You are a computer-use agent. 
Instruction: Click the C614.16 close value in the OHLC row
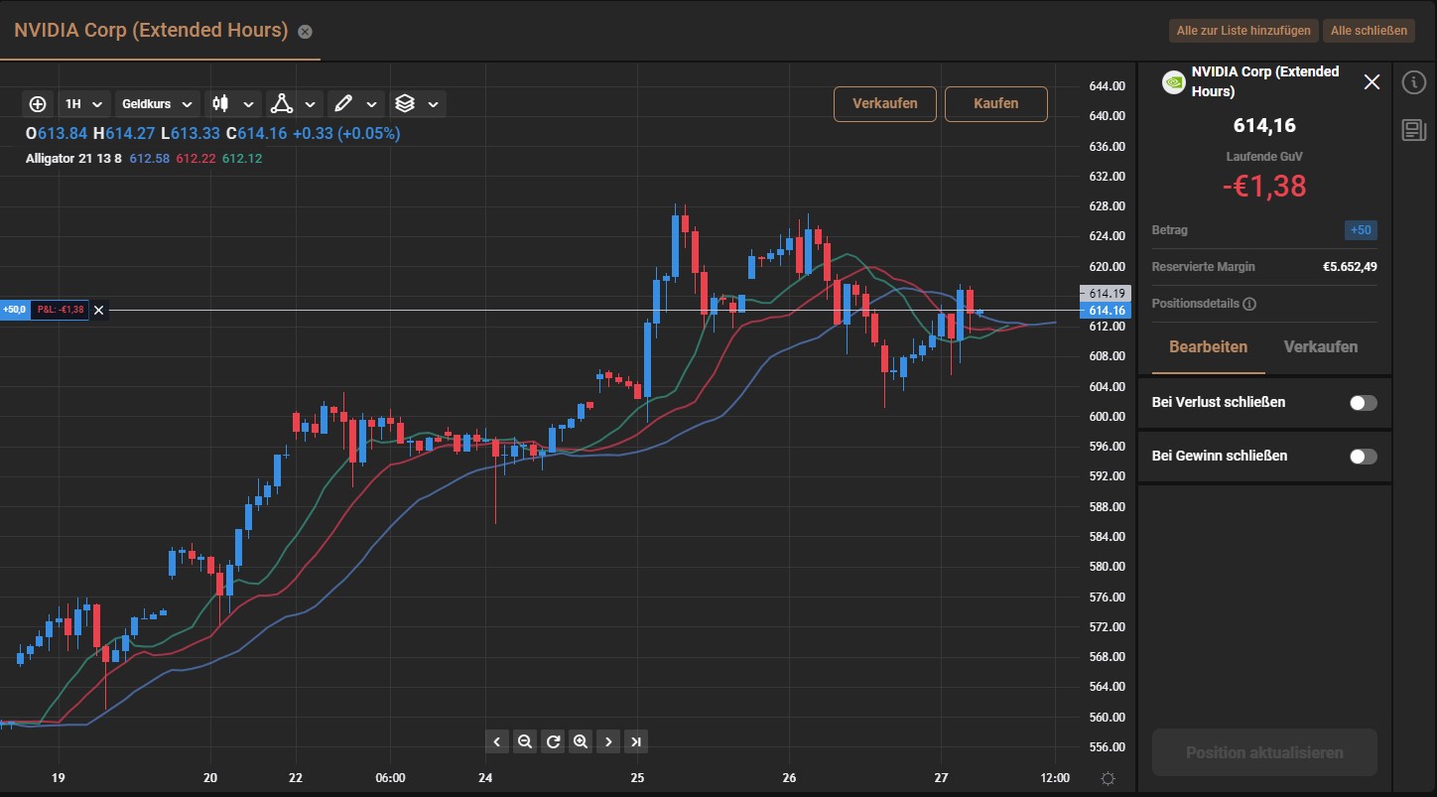pyautogui.click(x=256, y=134)
